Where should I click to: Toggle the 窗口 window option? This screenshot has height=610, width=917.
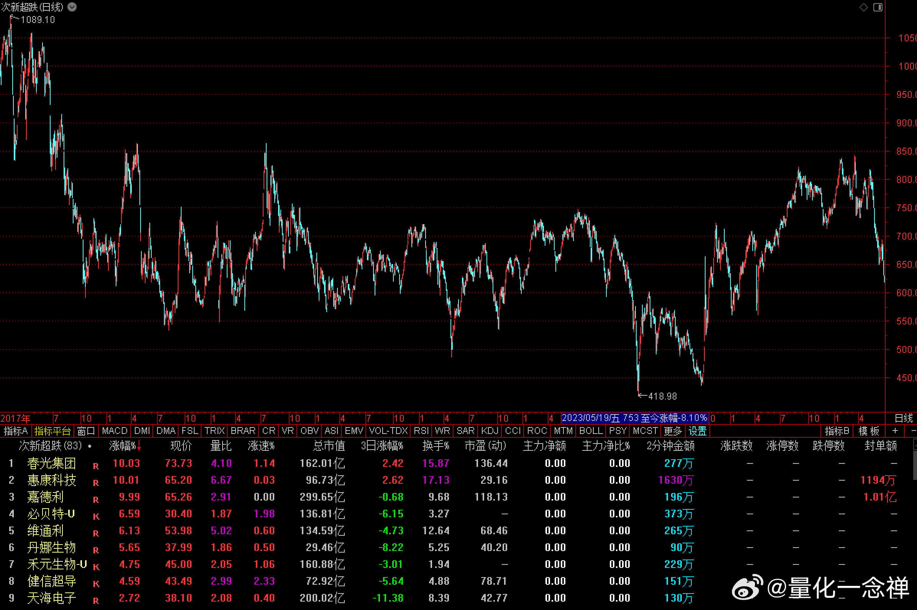tap(86, 431)
